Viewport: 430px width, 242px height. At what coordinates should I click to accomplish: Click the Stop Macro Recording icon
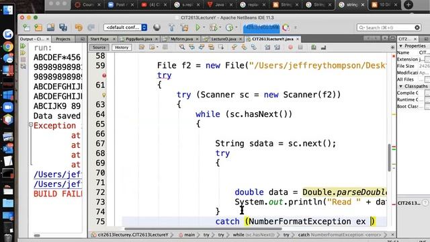300,48
